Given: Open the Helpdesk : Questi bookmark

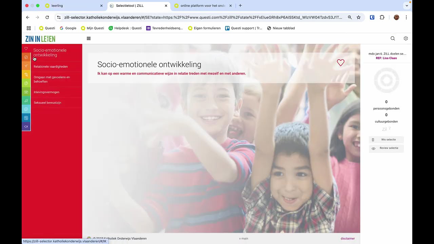Looking at the screenshot, I should (x=125, y=28).
